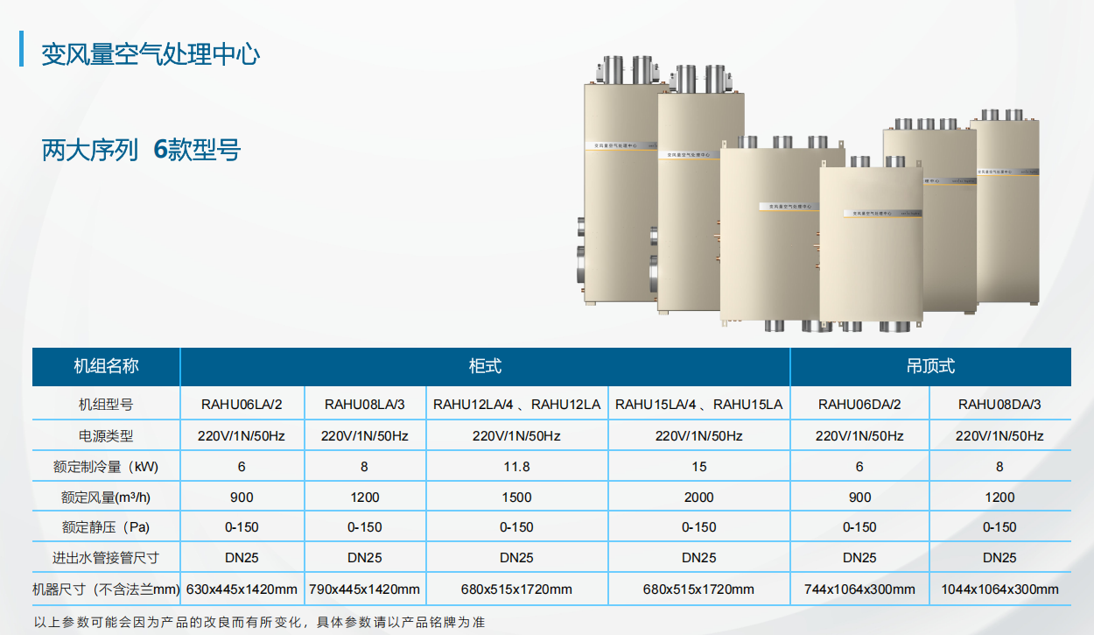This screenshot has height=635, width=1094.
Task: Click the subtitle 两大序列 6款型号
Action: coord(141,150)
